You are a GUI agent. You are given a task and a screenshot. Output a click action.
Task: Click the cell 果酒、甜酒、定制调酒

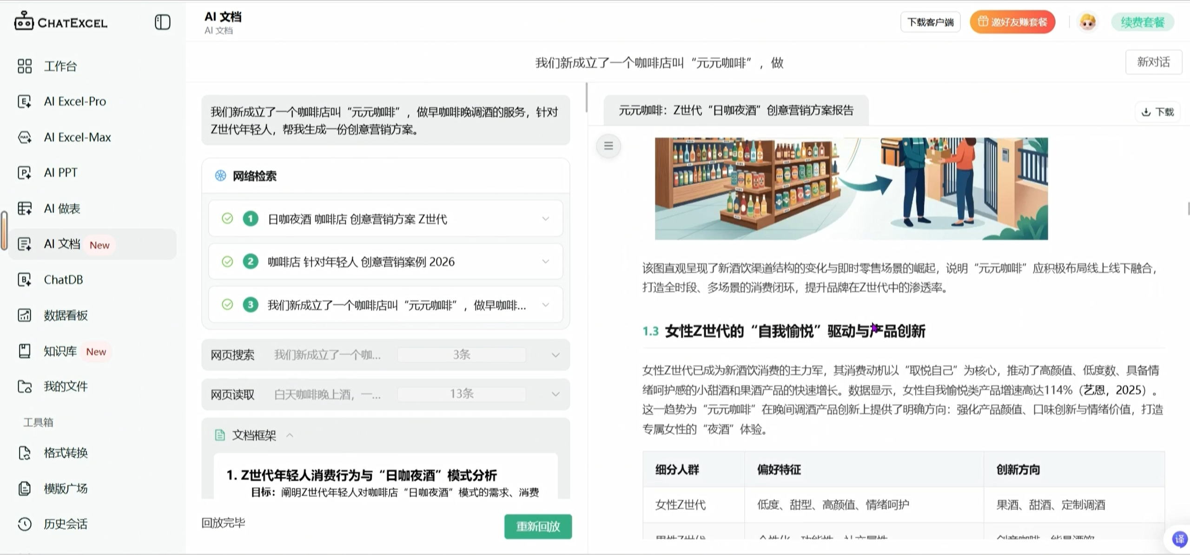tap(1051, 505)
